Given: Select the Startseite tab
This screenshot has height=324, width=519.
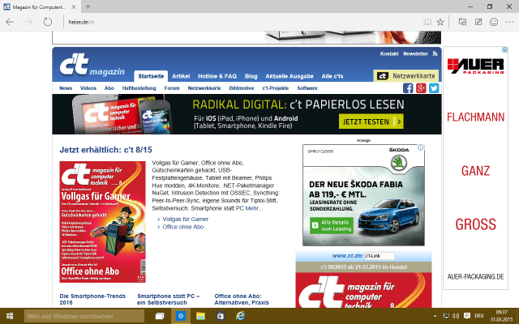Looking at the screenshot, I should 151,76.
